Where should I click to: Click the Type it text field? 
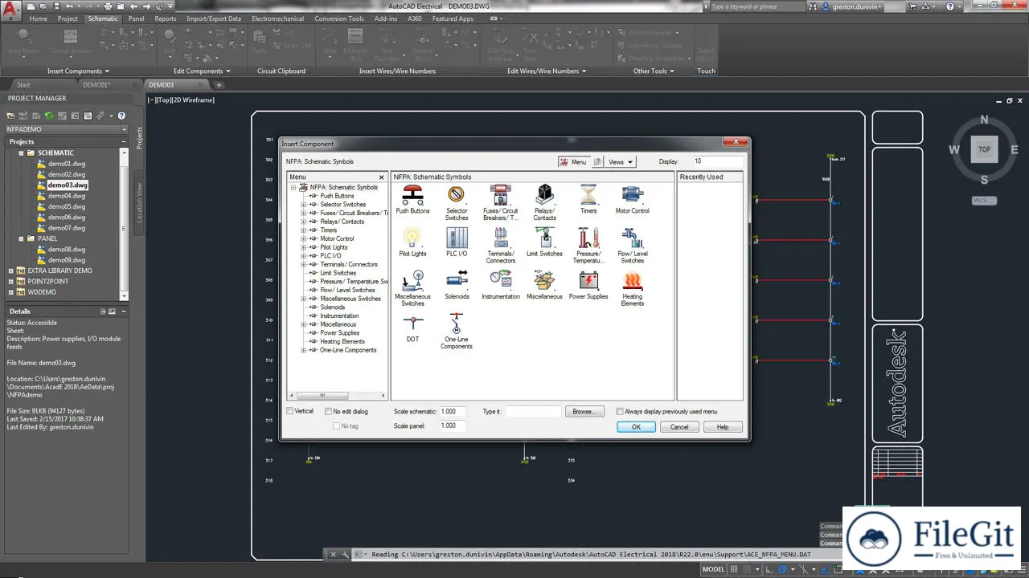533,412
